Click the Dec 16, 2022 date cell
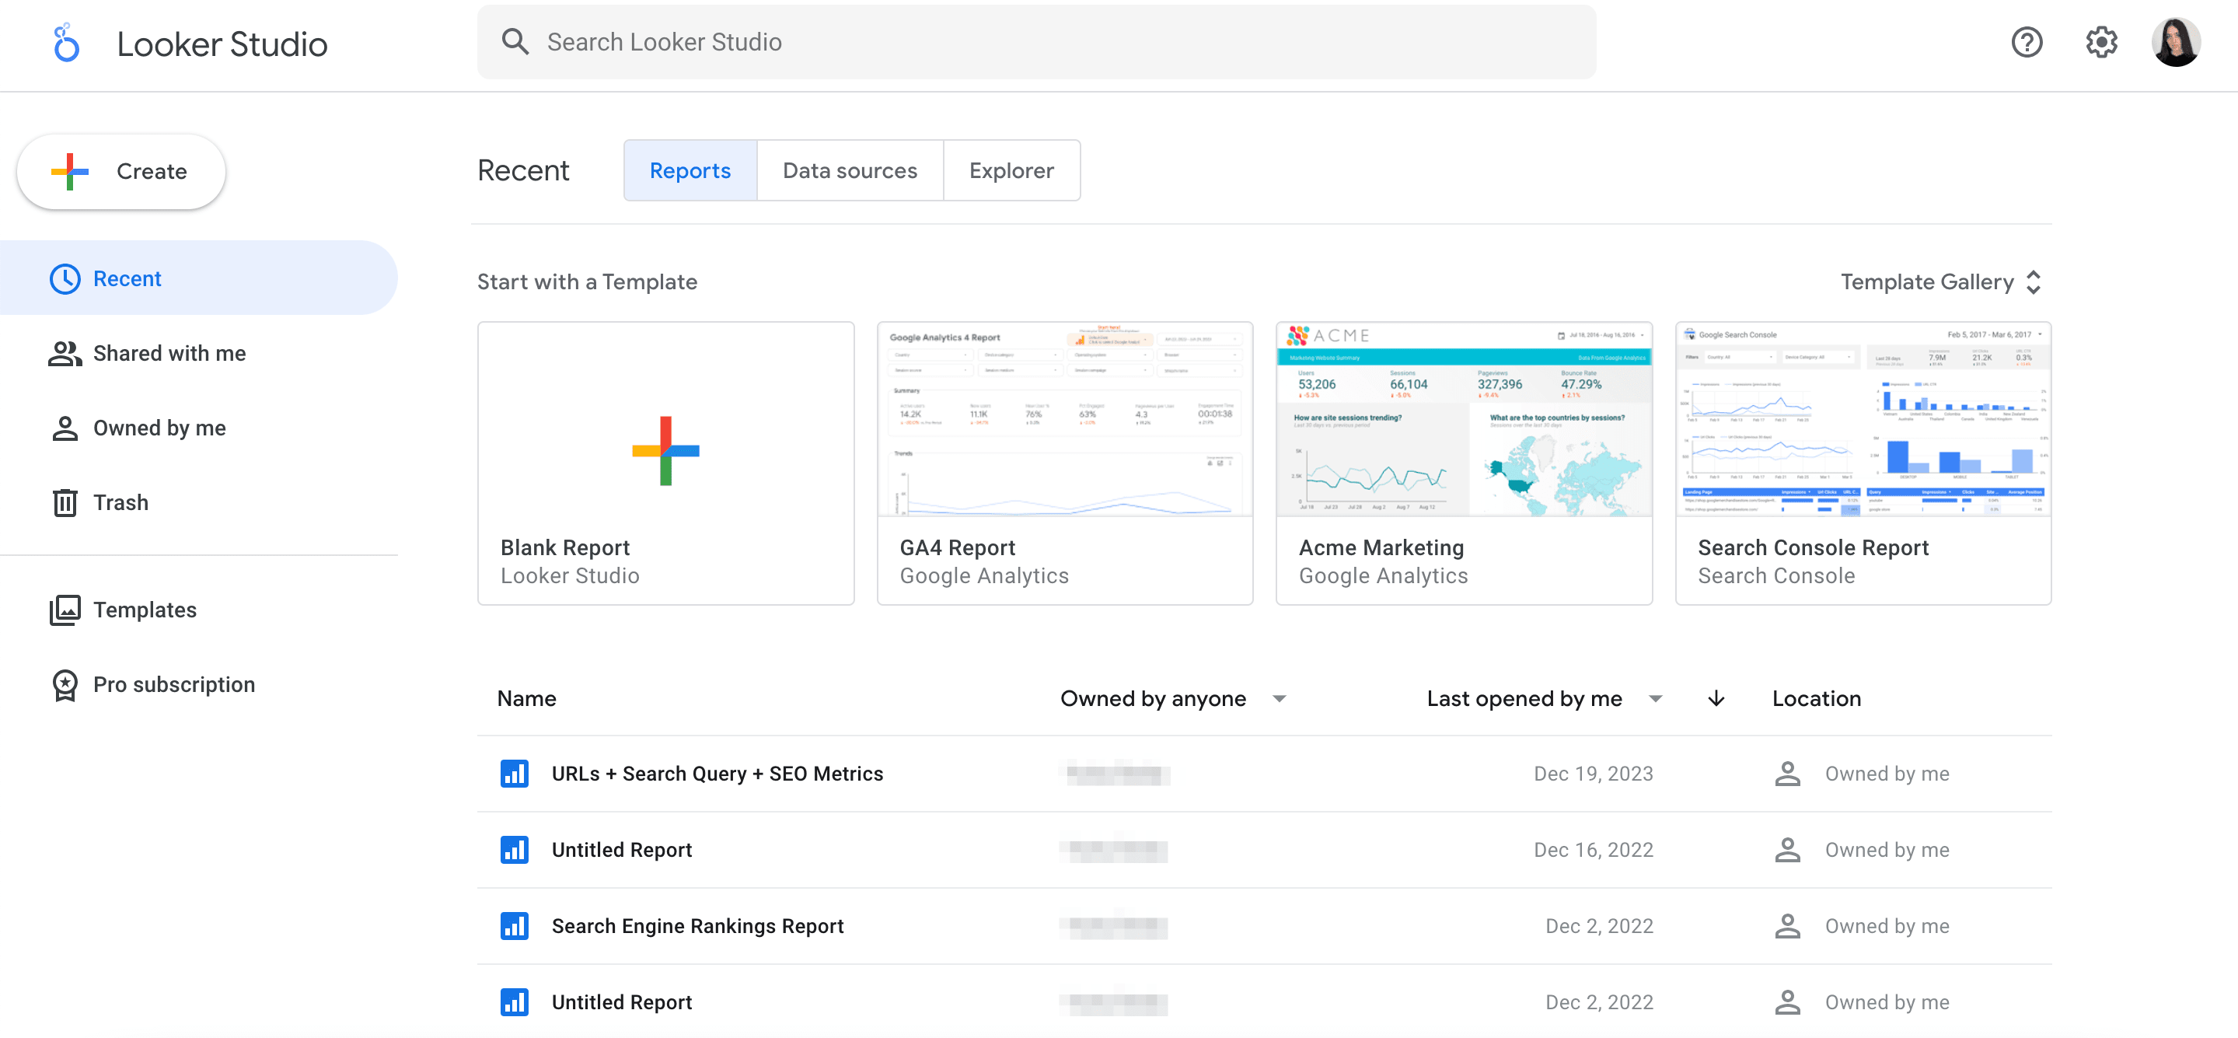The width and height of the screenshot is (2238, 1038). [1593, 849]
